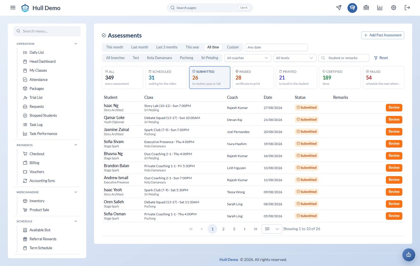Open the chatbot assistant icon
The image size is (420, 266).
point(409,255)
